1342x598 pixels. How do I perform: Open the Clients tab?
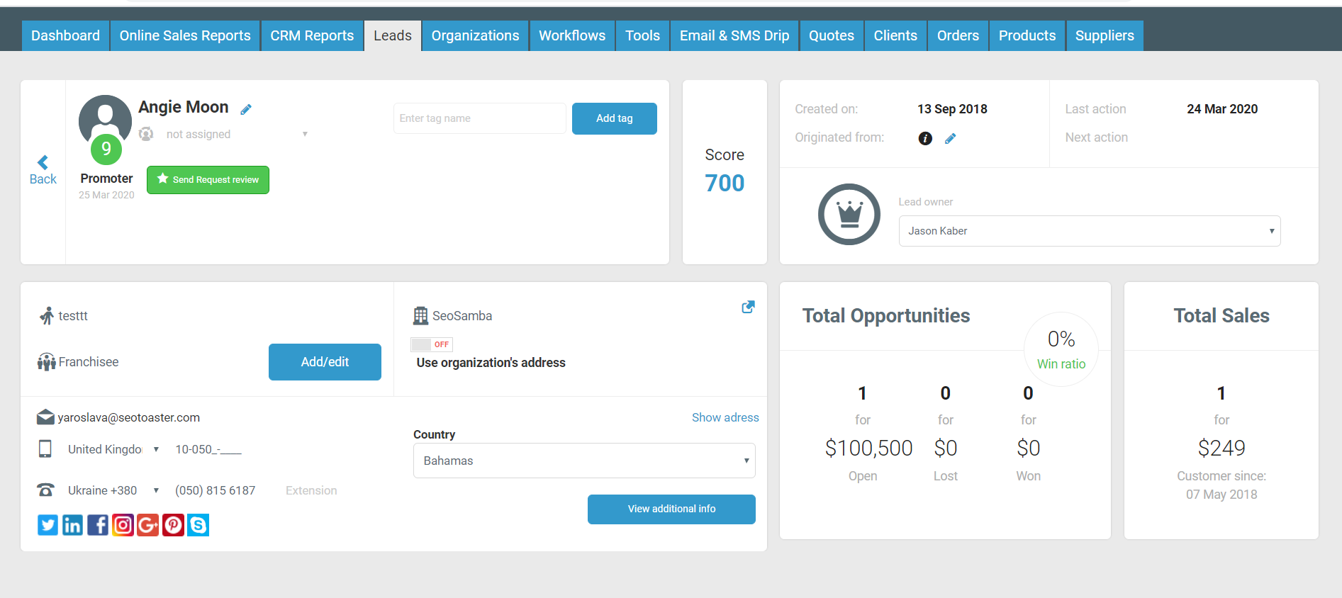(895, 35)
